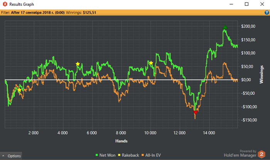Select the green peak triangle marker
The width and height of the screenshot is (270, 160).
click(x=225, y=27)
